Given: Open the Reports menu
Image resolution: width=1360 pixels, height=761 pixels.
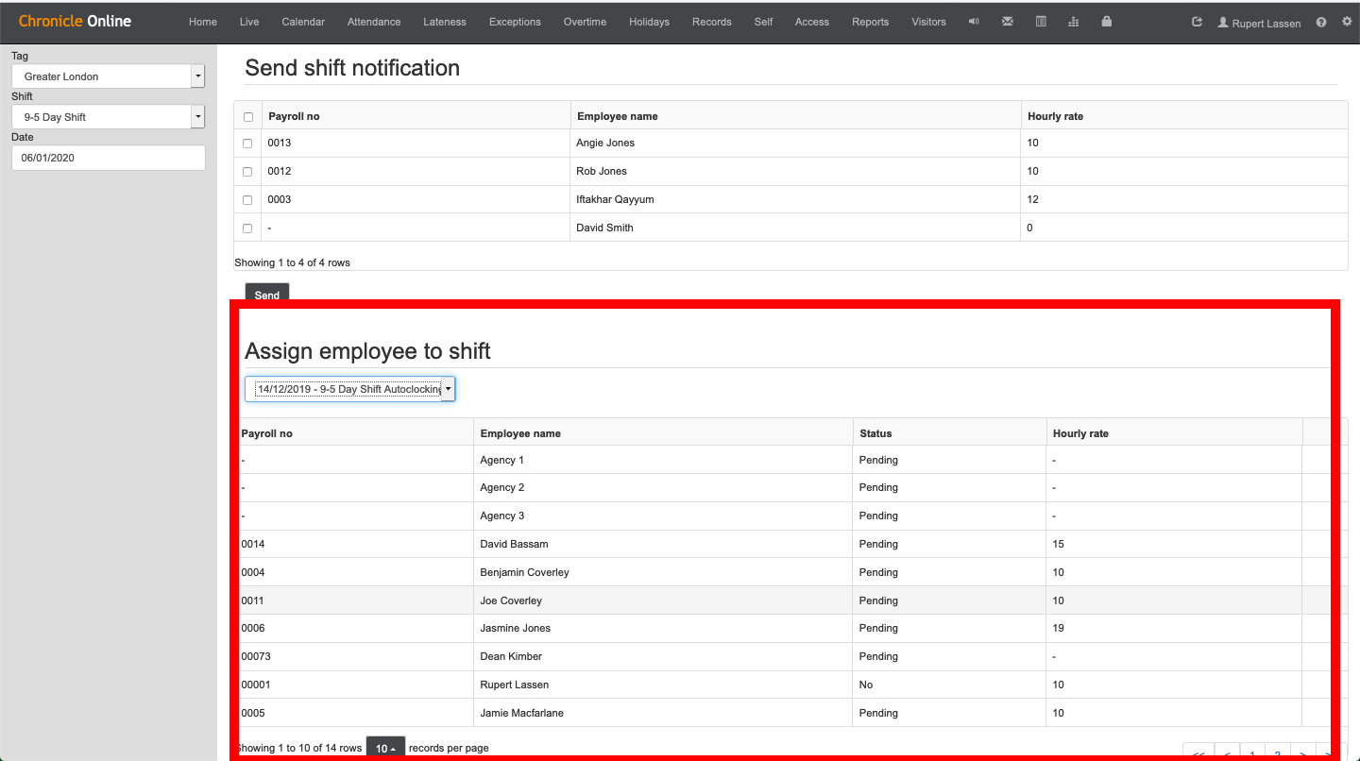Looking at the screenshot, I should [x=870, y=22].
